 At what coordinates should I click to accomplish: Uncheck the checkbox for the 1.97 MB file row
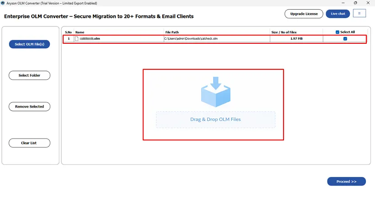click(x=345, y=39)
